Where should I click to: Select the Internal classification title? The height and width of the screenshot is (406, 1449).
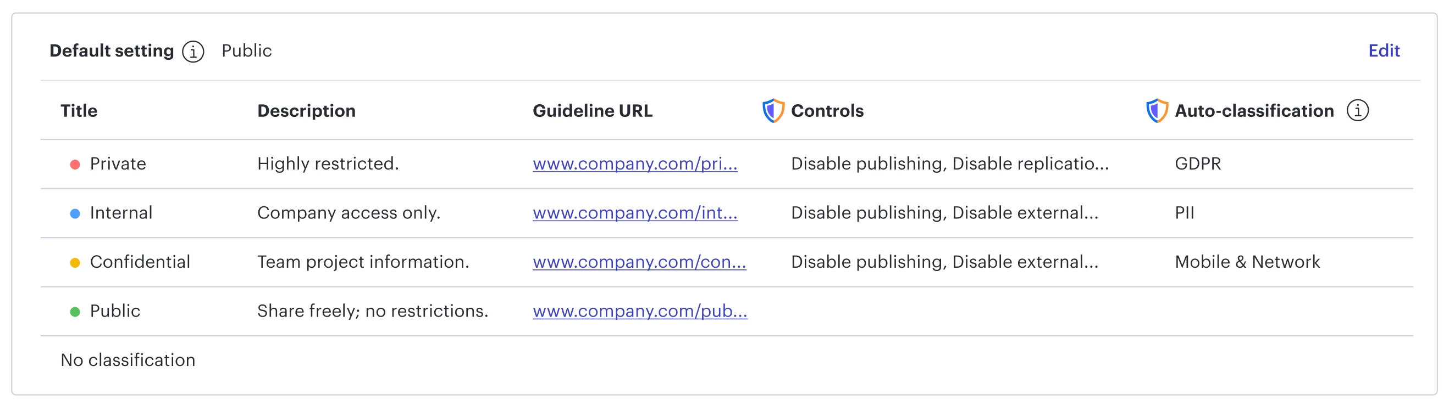coord(121,213)
